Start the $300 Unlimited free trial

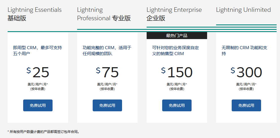(246, 105)
